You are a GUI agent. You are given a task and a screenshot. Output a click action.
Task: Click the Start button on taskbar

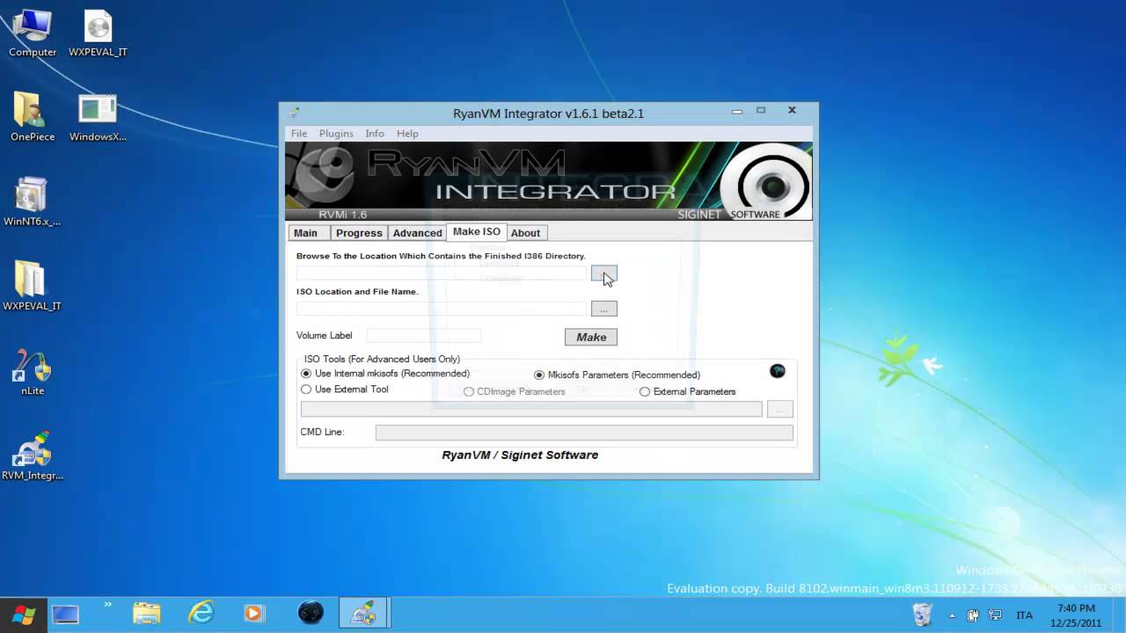pos(22,614)
